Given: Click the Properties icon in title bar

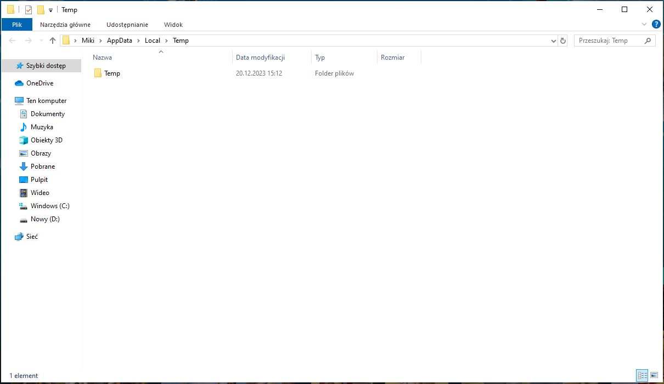Looking at the screenshot, I should (x=29, y=10).
